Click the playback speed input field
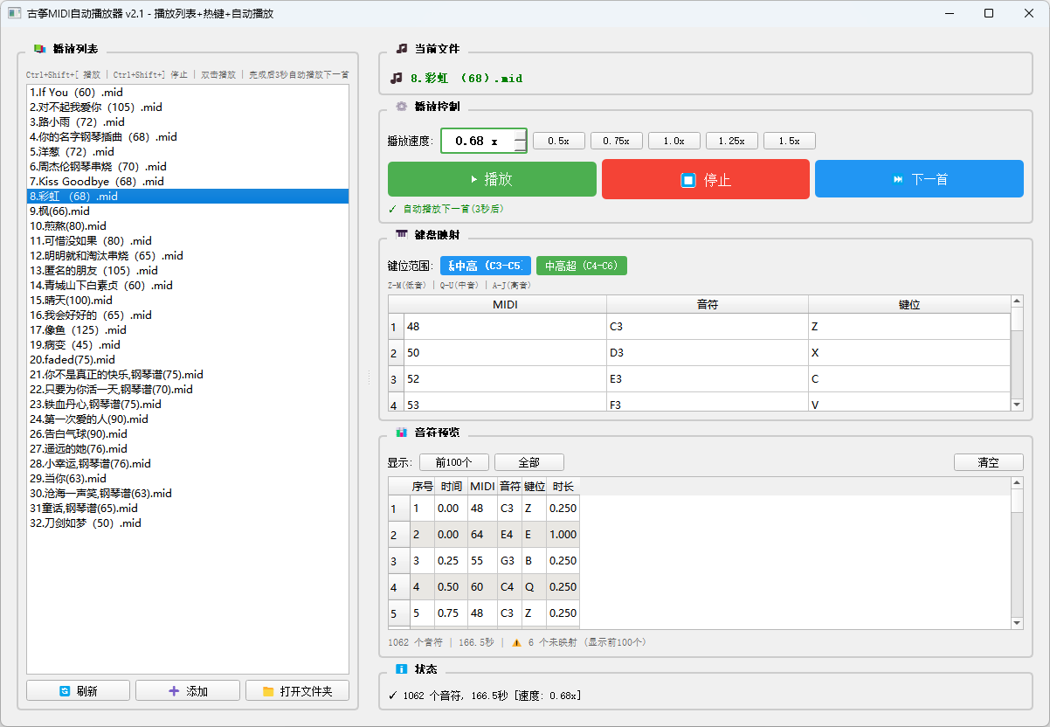Screen dimensions: 1050x727 pos(476,141)
